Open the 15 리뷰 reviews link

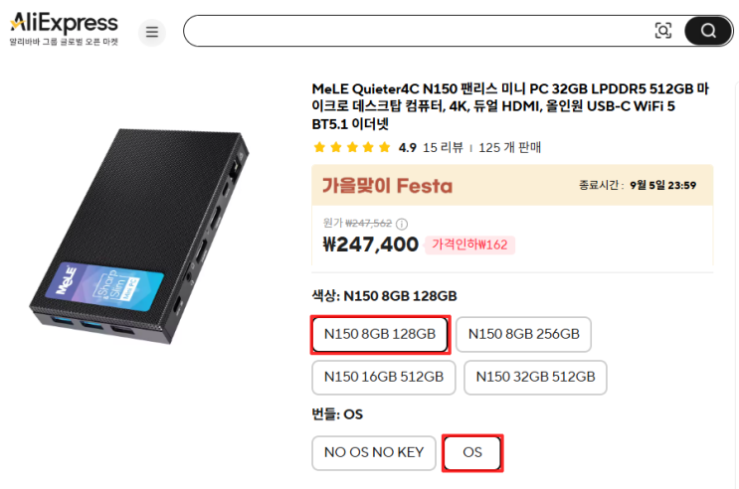[443, 147]
